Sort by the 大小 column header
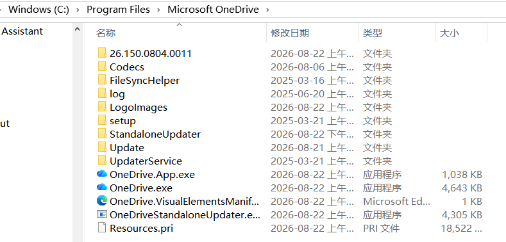Screen dimensions: 506x242 click(450, 33)
